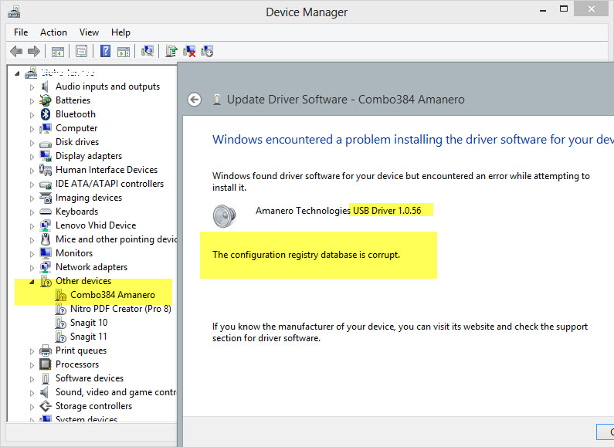
Task: Click the speaker icon beside Amanero Technologies
Action: click(225, 215)
